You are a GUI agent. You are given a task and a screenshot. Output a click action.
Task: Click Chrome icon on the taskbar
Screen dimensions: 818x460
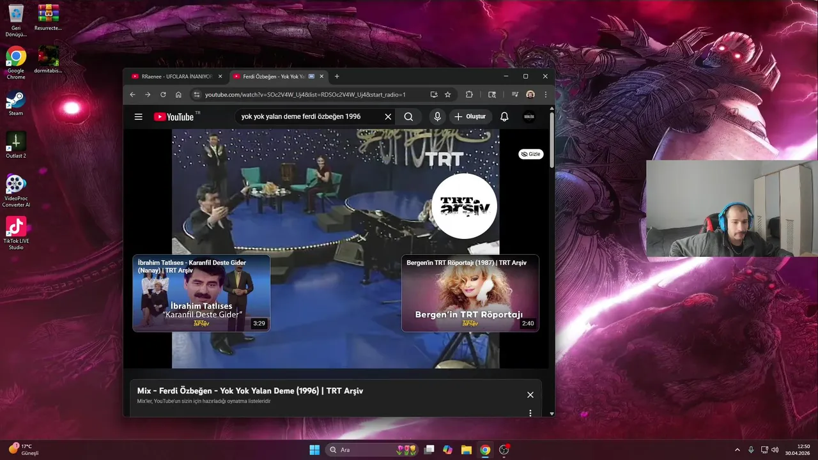(485, 450)
